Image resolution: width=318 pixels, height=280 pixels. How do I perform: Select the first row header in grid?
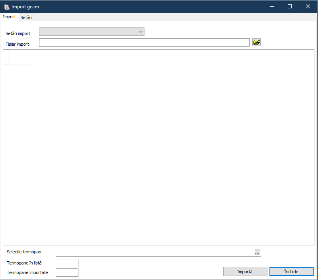pyautogui.click(x=6, y=61)
